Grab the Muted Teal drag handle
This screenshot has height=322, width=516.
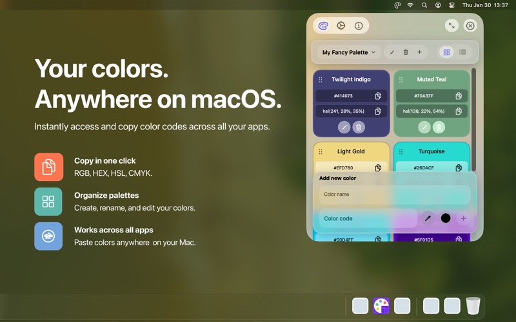(401, 79)
